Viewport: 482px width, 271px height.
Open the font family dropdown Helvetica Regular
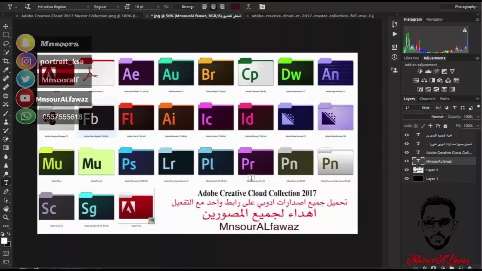tap(63, 7)
